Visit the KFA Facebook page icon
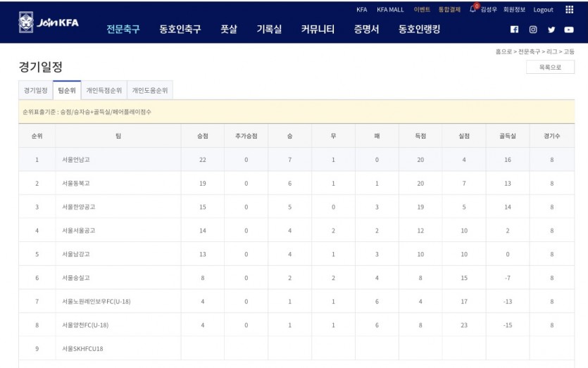588x368 pixels. click(514, 30)
